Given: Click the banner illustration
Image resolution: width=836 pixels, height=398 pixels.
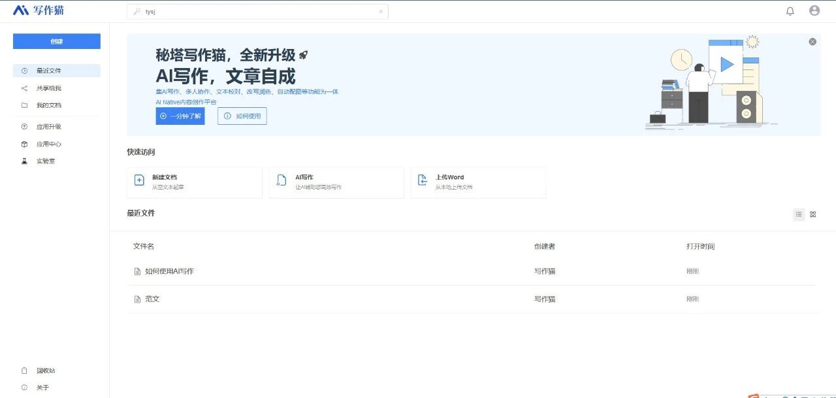Looking at the screenshot, I should pyautogui.click(x=712, y=82).
